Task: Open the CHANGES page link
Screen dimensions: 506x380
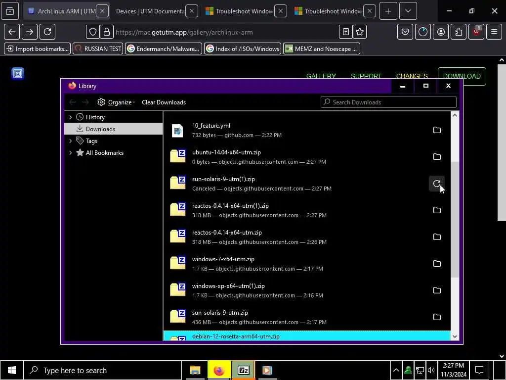Action: (412, 76)
